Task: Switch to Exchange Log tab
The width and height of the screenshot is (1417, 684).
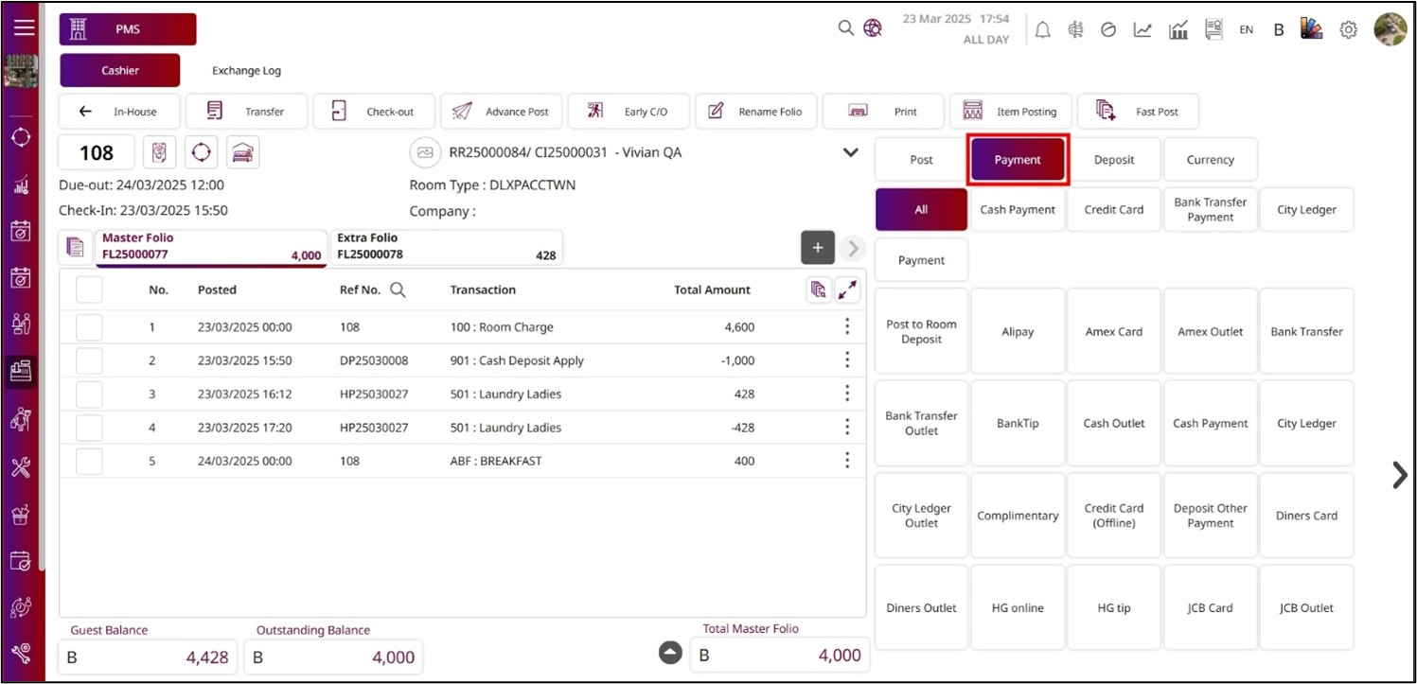Action: (x=246, y=71)
